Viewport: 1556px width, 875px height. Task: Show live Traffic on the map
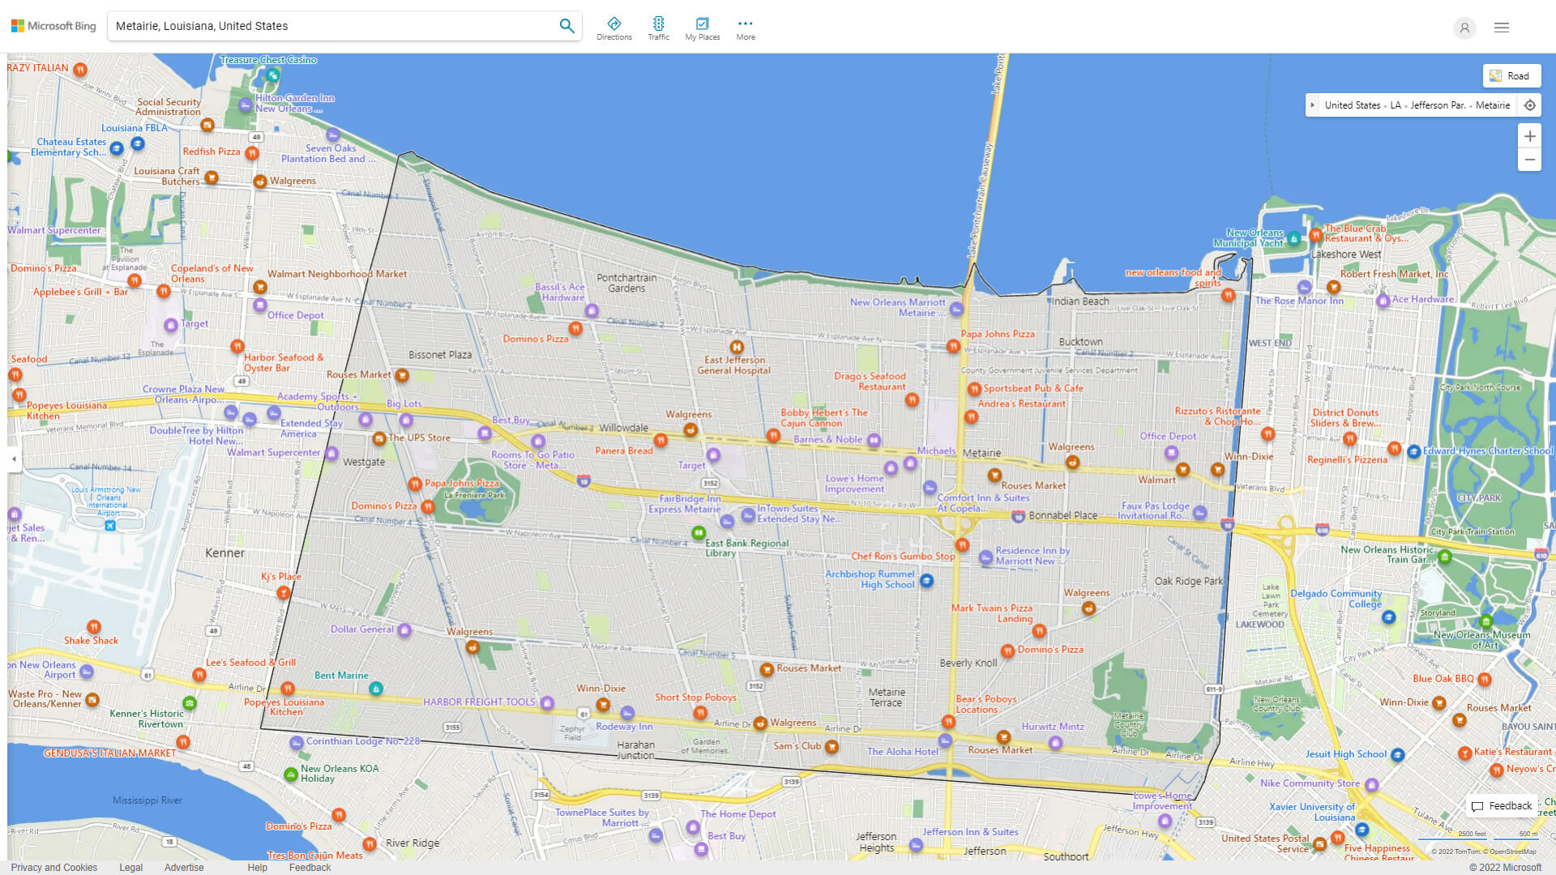[659, 27]
